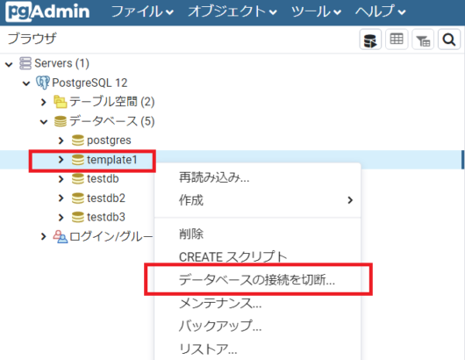
Task: Choose バックアップ... from context menu
Action: [257, 326]
